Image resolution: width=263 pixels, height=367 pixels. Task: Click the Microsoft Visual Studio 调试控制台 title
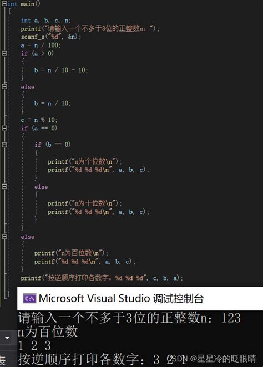121,298
